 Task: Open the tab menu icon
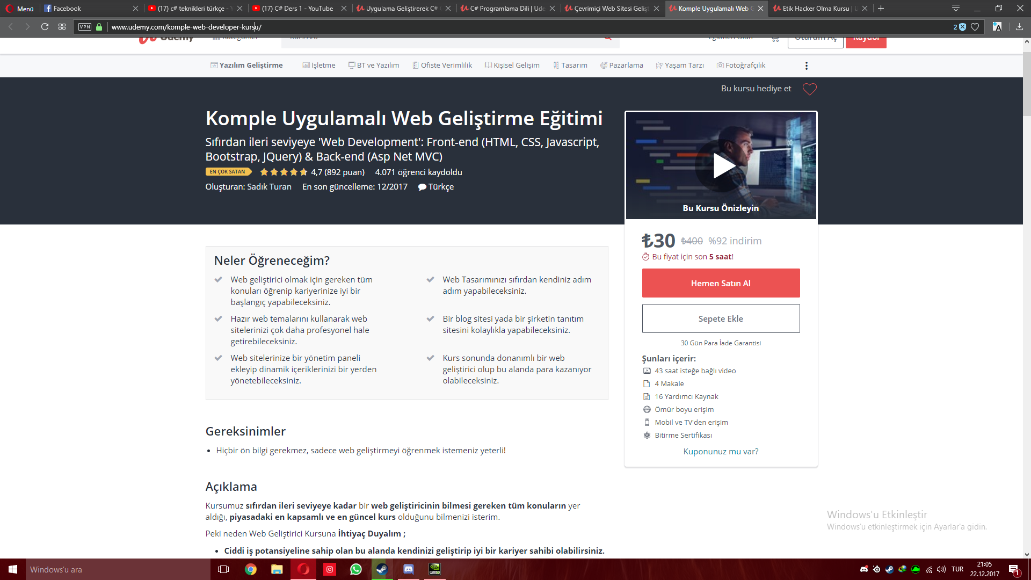coord(956,9)
